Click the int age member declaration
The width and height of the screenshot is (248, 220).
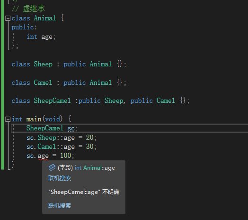pos(41,37)
